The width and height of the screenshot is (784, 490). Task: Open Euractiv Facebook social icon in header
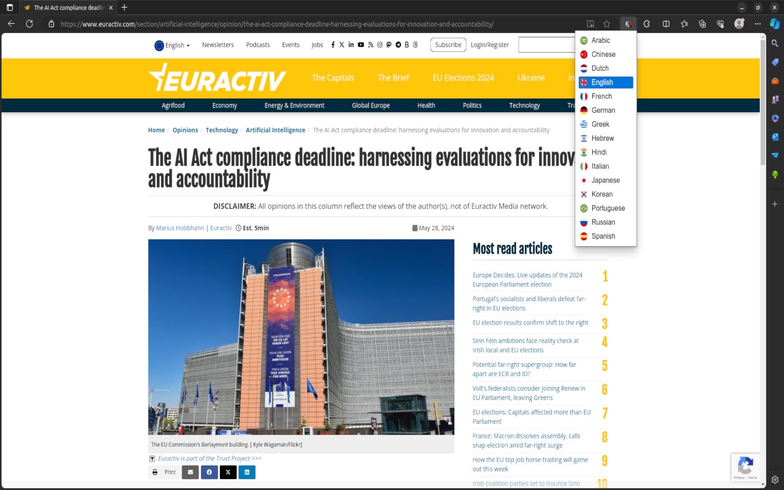pos(333,45)
